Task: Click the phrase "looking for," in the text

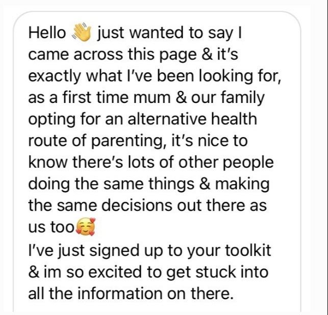Action: (x=240, y=76)
